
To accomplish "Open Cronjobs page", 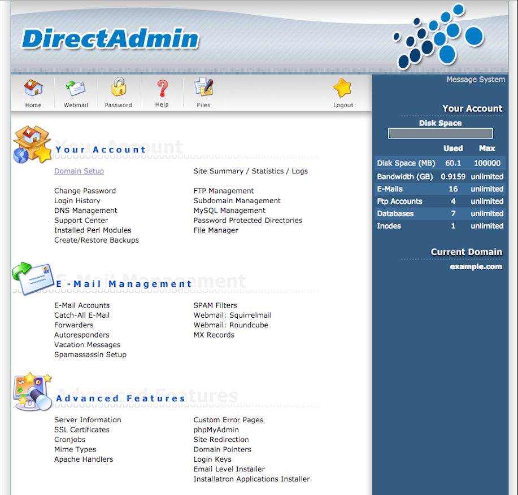I will [x=69, y=440].
